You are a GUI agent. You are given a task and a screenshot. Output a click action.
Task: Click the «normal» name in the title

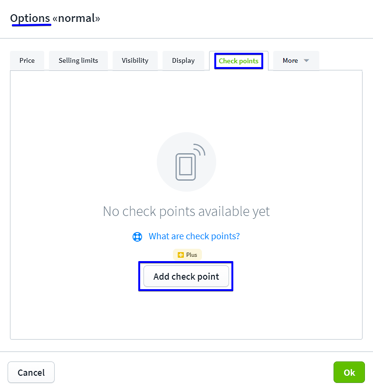click(x=77, y=19)
